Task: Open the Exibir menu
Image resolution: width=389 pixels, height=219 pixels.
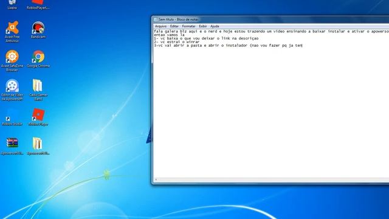Action: (x=202, y=26)
